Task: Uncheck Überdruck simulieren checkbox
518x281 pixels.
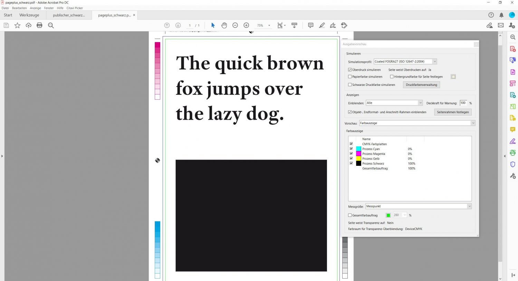Action: point(350,70)
